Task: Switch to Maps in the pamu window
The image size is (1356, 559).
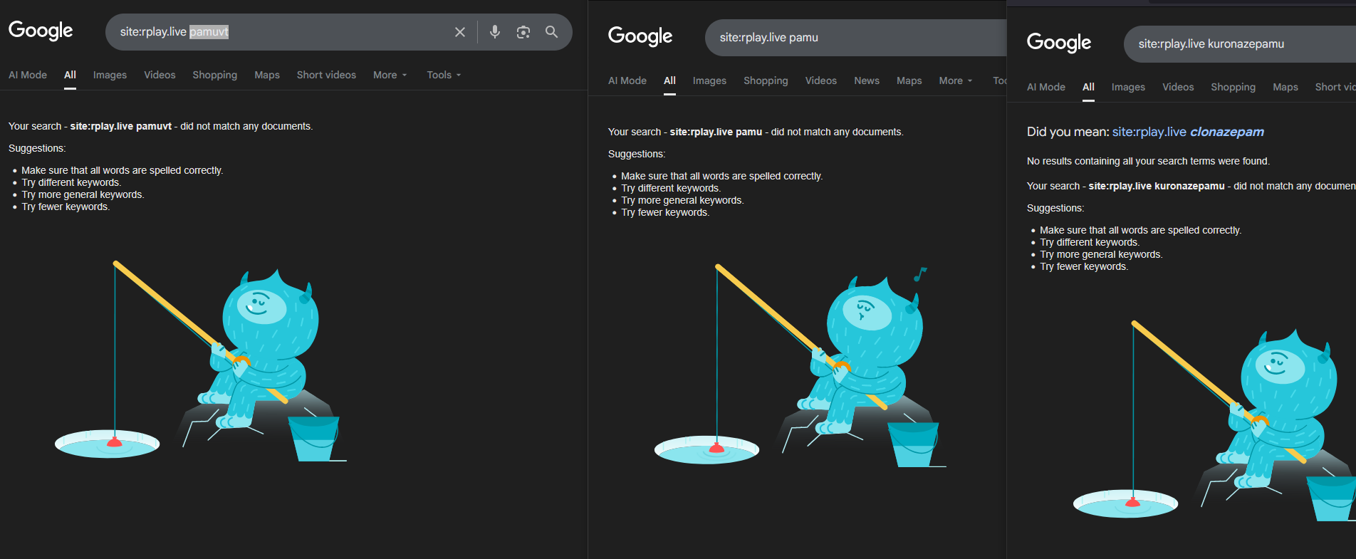Action: 909,80
